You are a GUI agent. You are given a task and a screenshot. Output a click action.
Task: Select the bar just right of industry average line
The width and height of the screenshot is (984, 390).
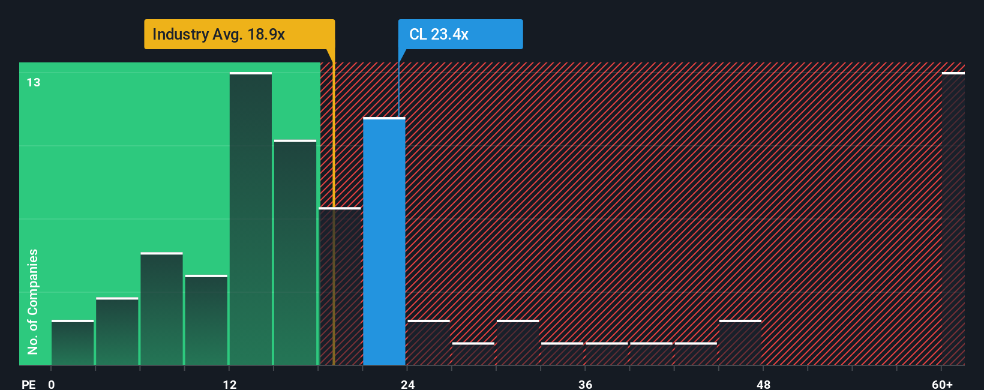pos(340,286)
